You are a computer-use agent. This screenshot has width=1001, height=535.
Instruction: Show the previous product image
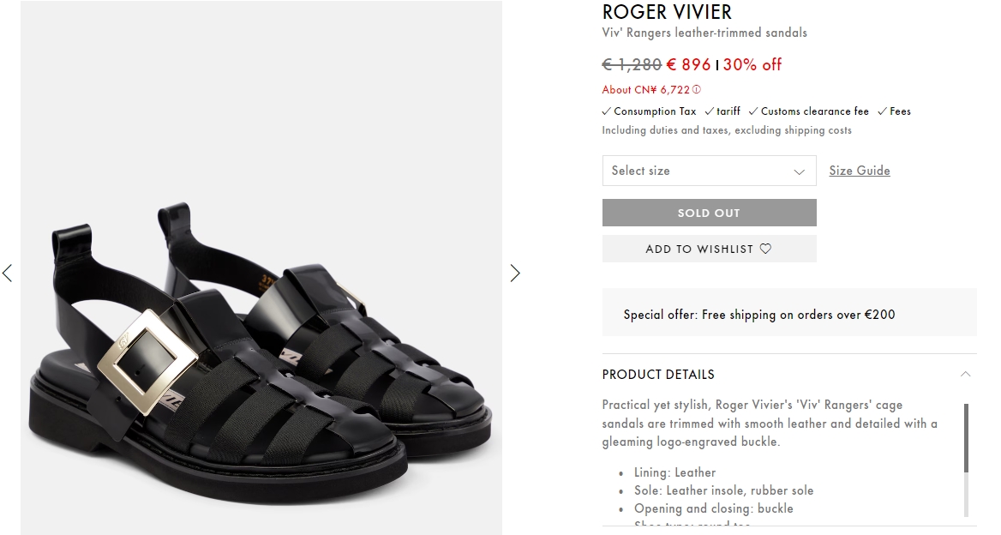[8, 274]
